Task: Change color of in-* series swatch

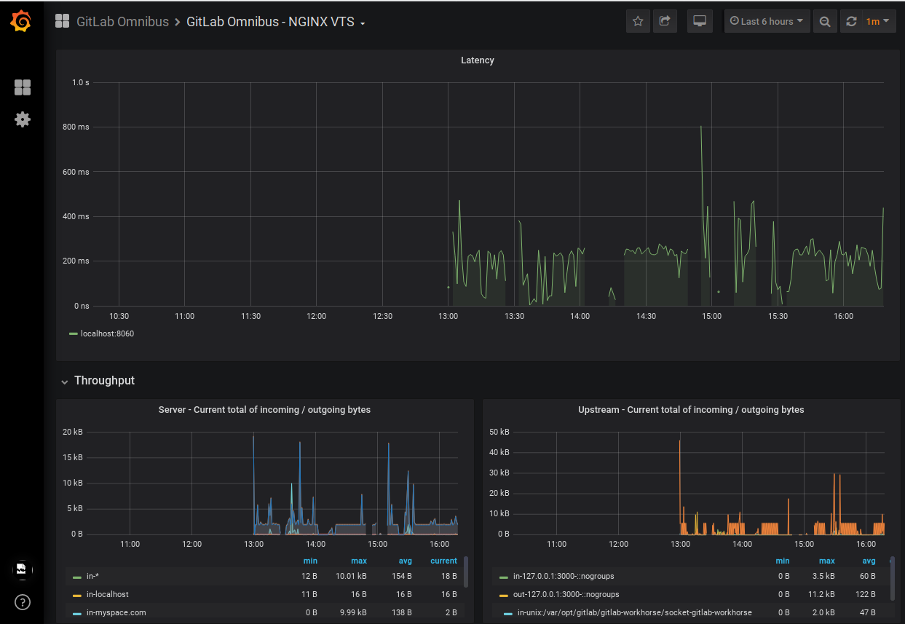Action: 77,577
